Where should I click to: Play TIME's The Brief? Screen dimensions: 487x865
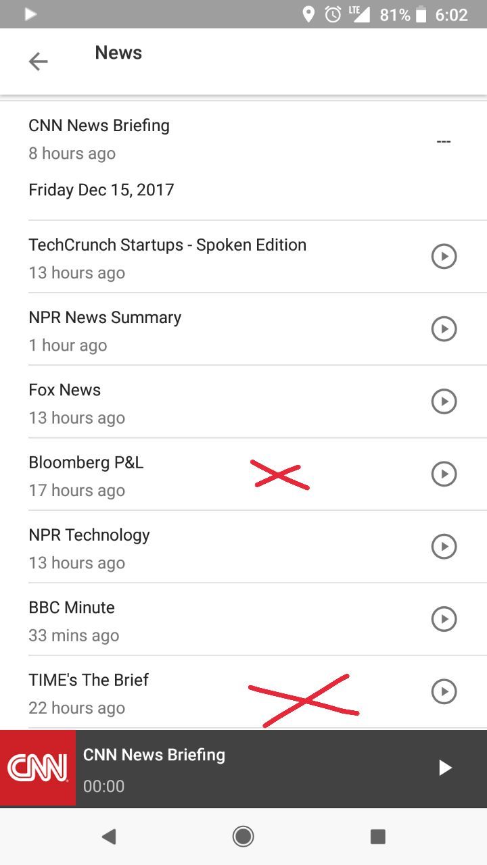coord(444,691)
